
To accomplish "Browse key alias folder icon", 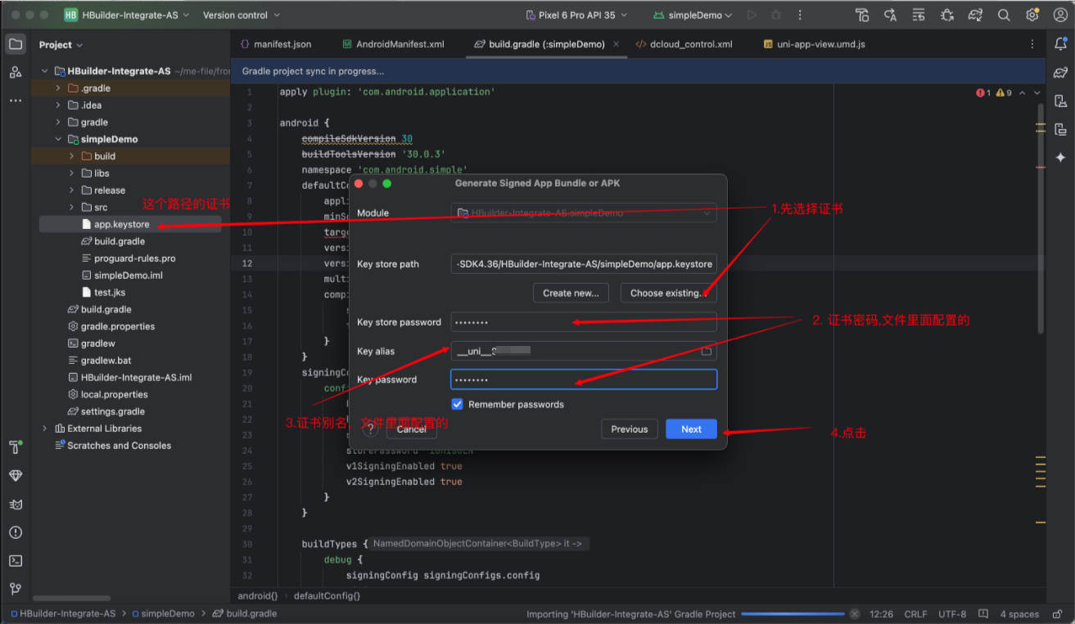I will point(707,351).
